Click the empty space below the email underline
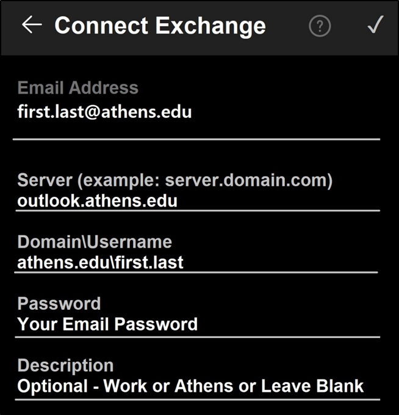Image resolution: width=399 pixels, height=415 pixels. pyautogui.click(x=196, y=156)
